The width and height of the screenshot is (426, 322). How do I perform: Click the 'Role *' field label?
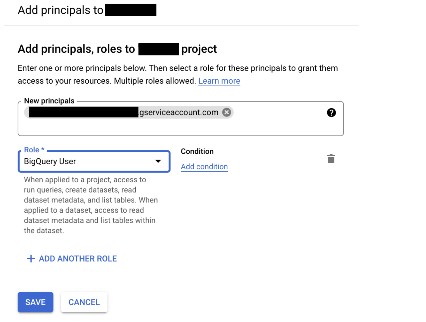coord(34,150)
